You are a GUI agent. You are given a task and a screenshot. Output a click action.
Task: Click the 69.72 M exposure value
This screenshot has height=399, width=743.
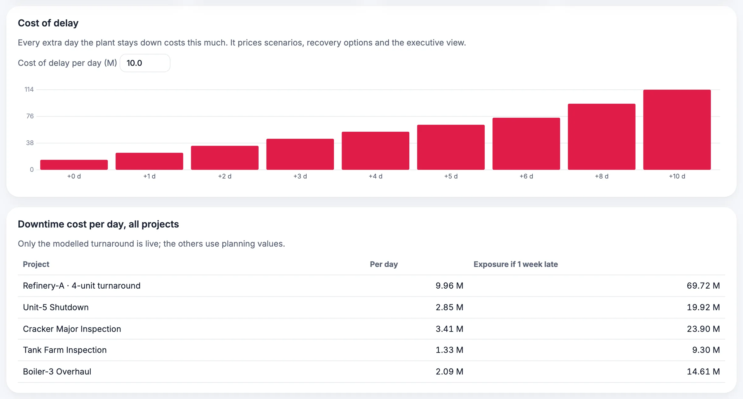(x=703, y=286)
